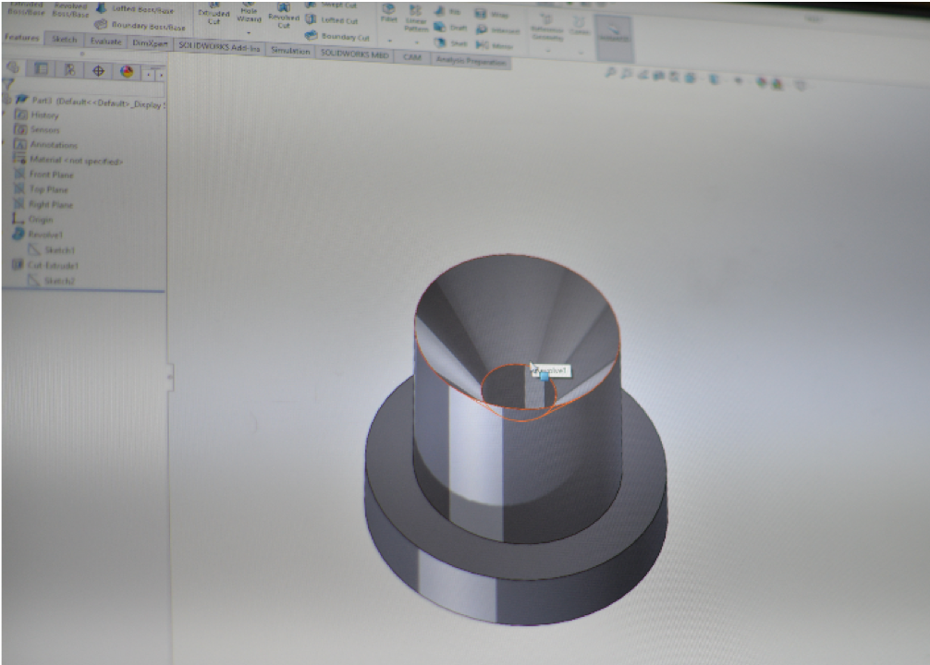Select the Shell feature tool
The width and height of the screenshot is (930, 665).
[451, 42]
